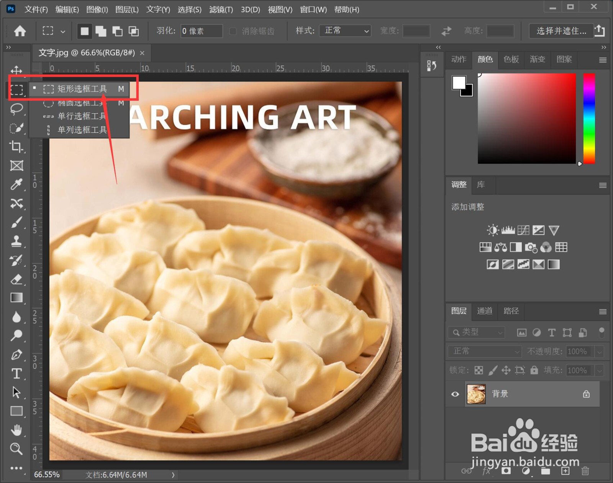
Task: Open the Layers panel options menu
Action: pyautogui.click(x=603, y=312)
